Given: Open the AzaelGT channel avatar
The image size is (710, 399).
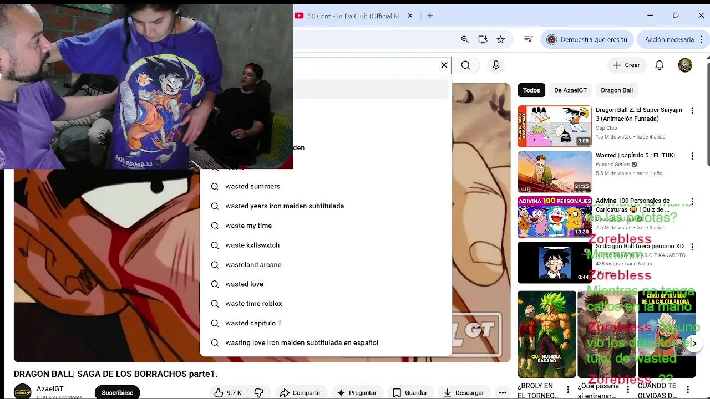Looking at the screenshot, I should point(23,391).
